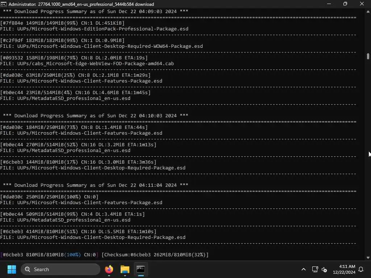Click the #c2f9df 182MiB progress line
Image resolution: width=371 pixels, height=278 pixels.
[x=62, y=41]
